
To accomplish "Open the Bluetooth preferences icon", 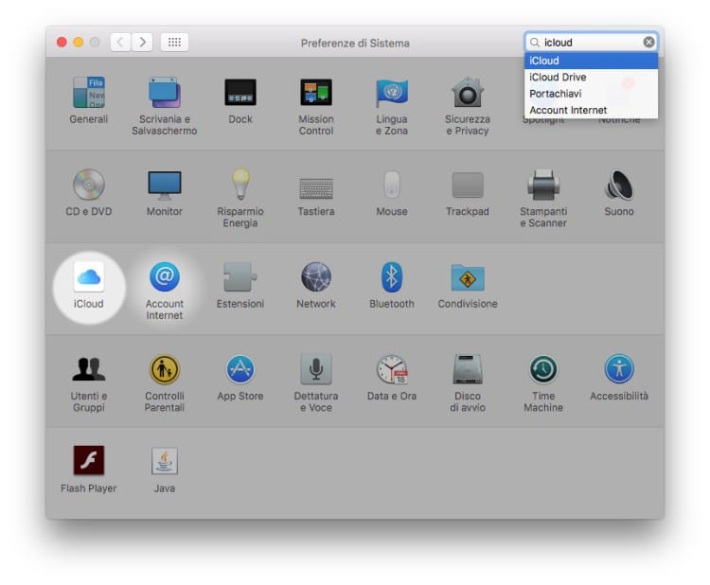I will [x=392, y=276].
